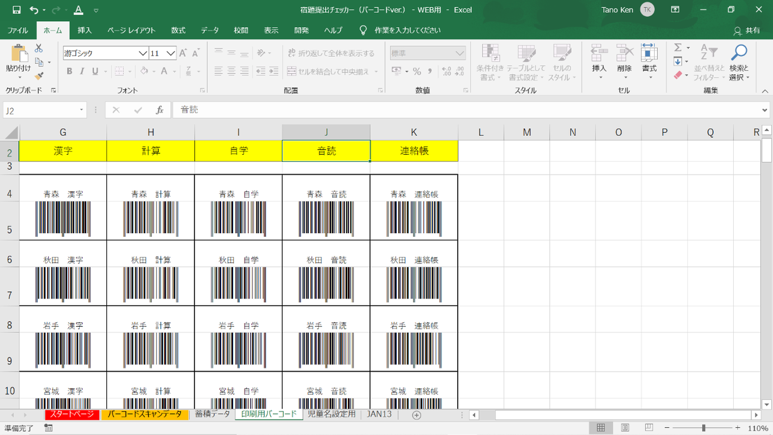Click the tell-me lightbulb search box
This screenshot has width=773, height=435.
(x=400, y=30)
